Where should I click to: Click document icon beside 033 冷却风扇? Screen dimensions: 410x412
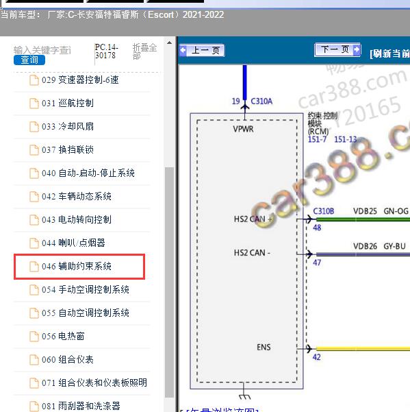34,127
